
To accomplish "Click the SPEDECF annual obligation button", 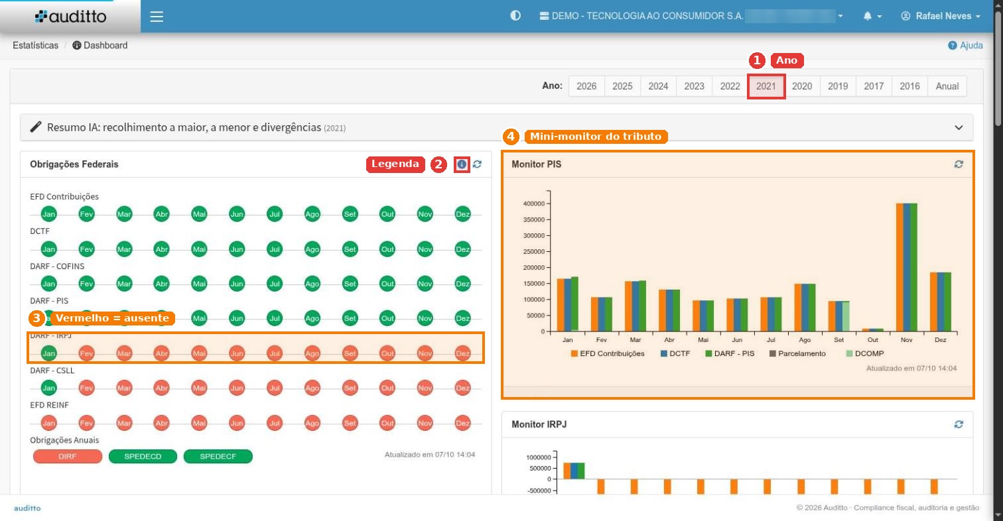I will coord(218,457).
